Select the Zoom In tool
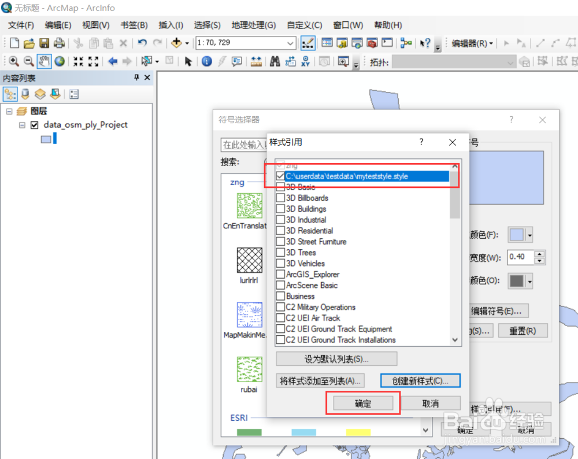The image size is (578, 459). [x=14, y=61]
